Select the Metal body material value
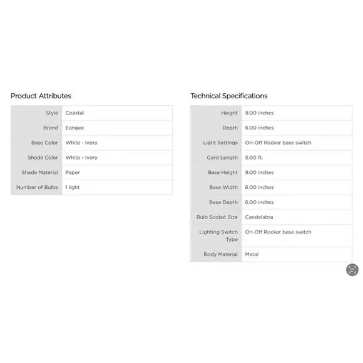 [252, 255]
